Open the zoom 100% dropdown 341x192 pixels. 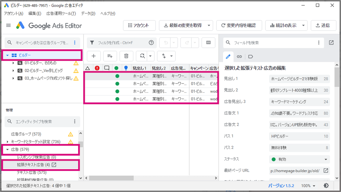coord(308,186)
